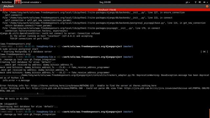Screen dimensions: 210x118
Task: Click the volume speaker icon
Action: [200, 2]
